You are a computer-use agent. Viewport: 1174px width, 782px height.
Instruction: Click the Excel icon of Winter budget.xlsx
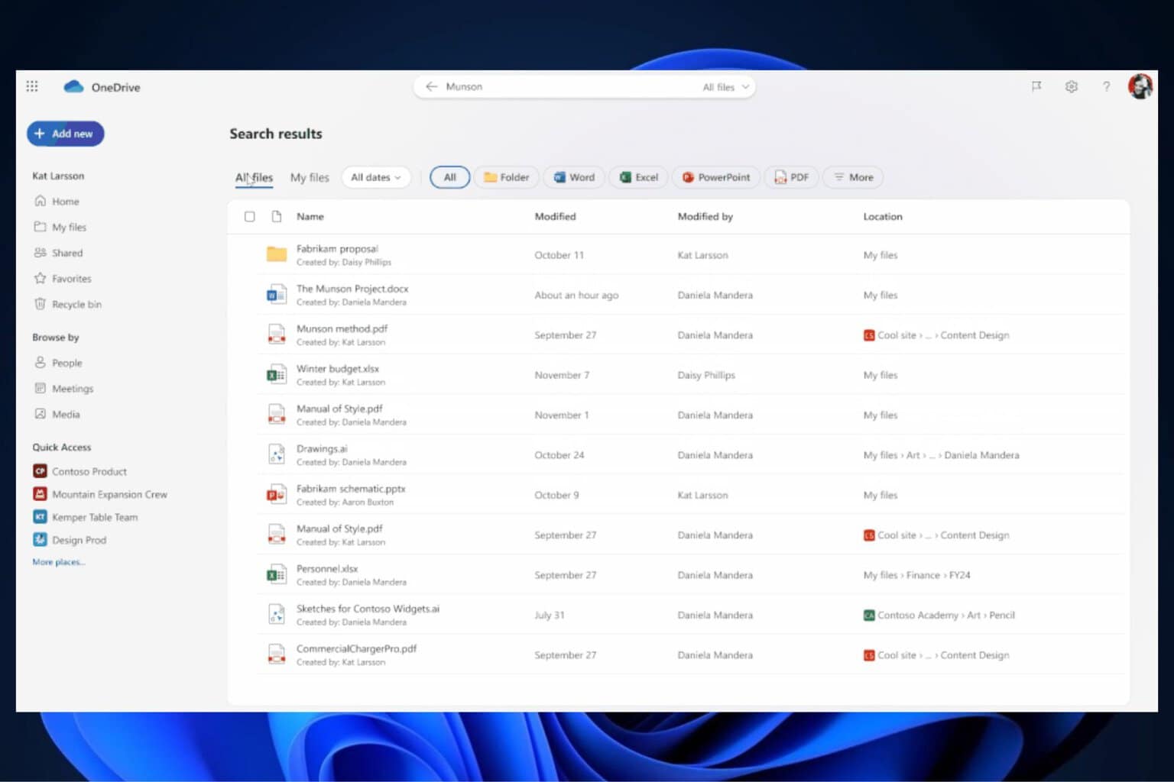(x=276, y=375)
